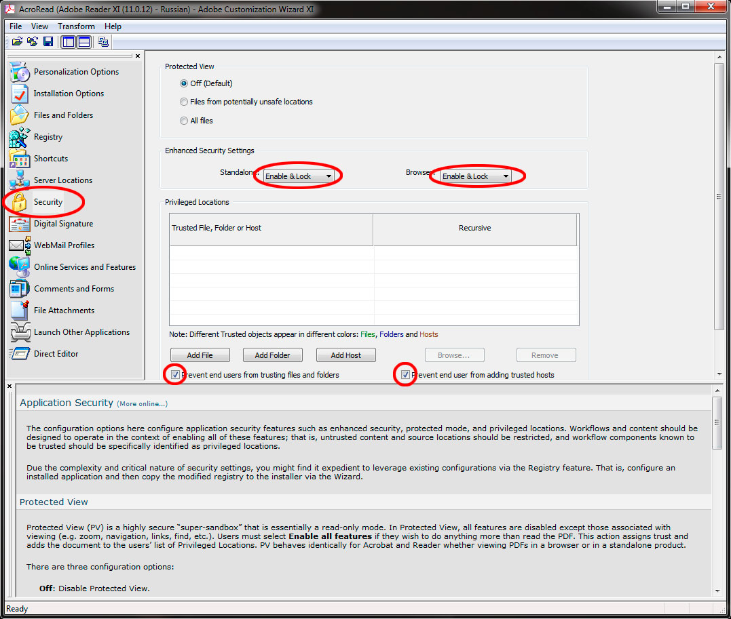Open the Help menu
This screenshot has width=731, height=619.
[113, 26]
